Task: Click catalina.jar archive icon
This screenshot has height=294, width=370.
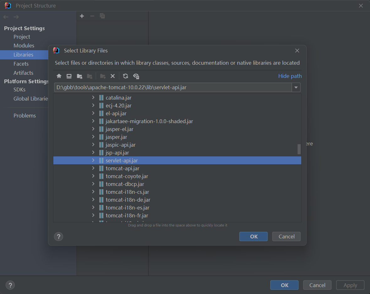Action: [x=101, y=98]
